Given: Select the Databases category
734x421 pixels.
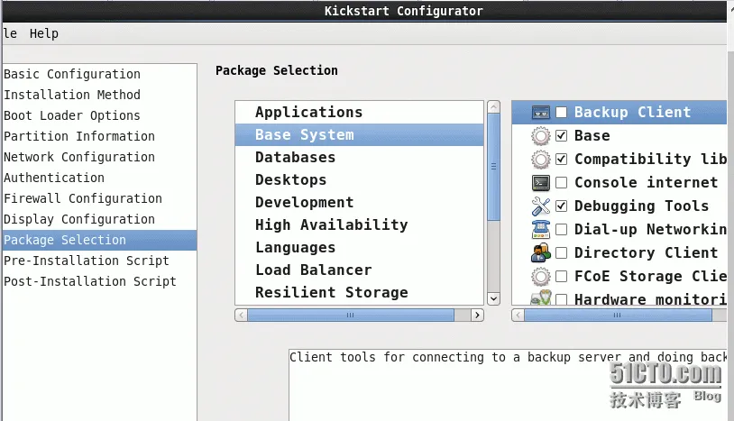Looking at the screenshot, I should click(x=359, y=157).
